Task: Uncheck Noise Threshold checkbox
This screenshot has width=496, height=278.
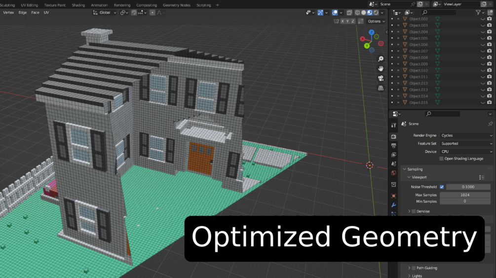Action: point(442,187)
